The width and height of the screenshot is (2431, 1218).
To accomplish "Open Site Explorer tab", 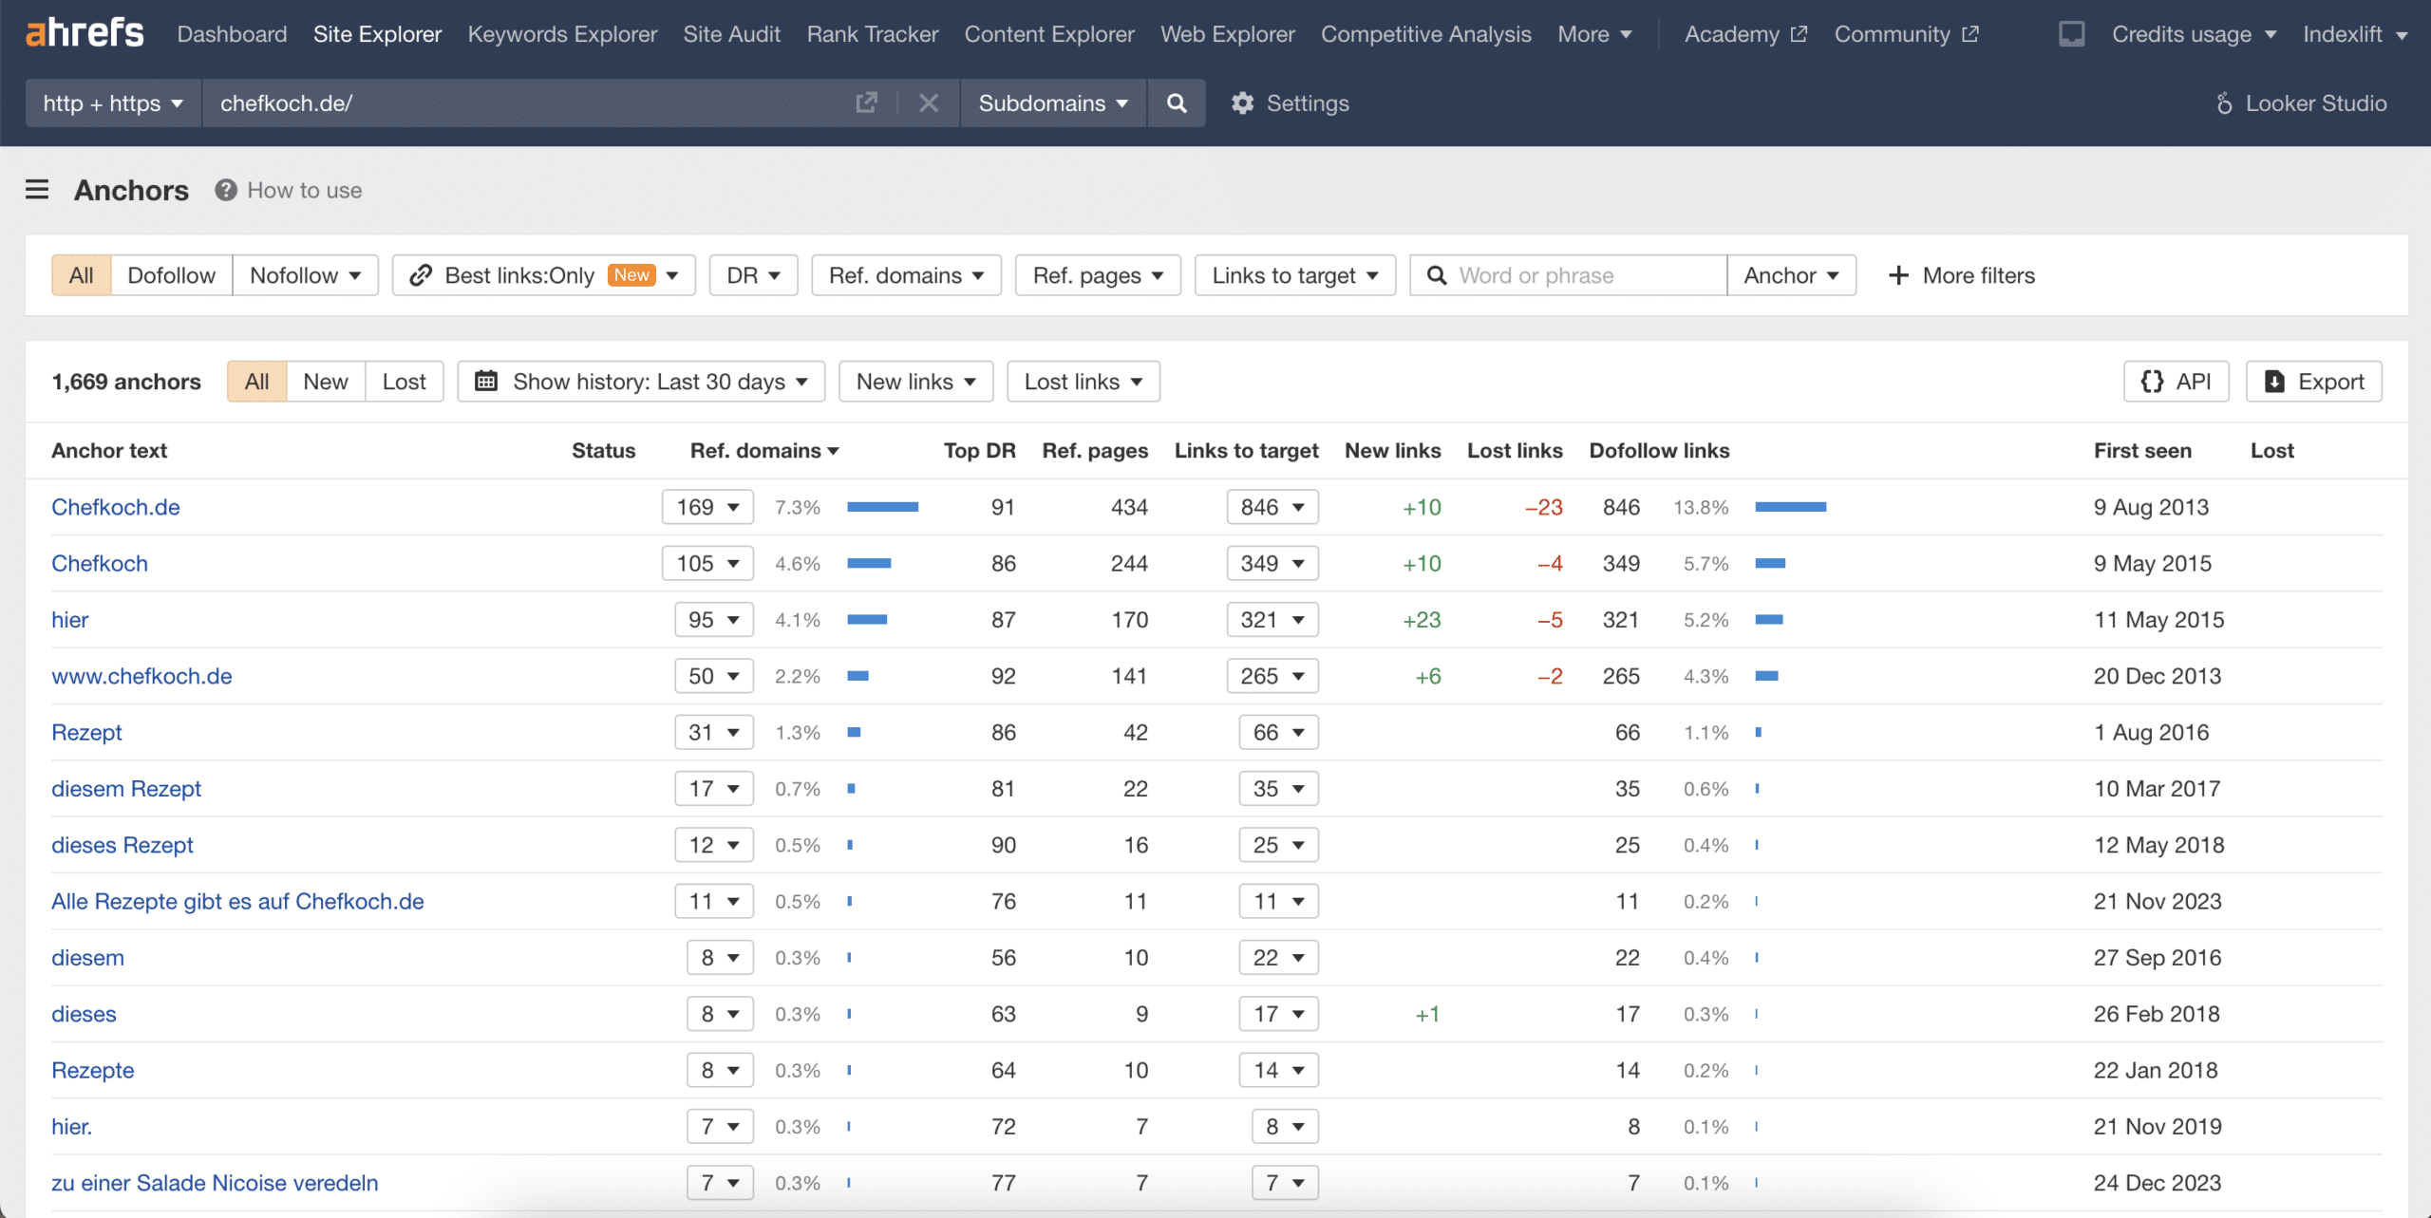I will (378, 34).
